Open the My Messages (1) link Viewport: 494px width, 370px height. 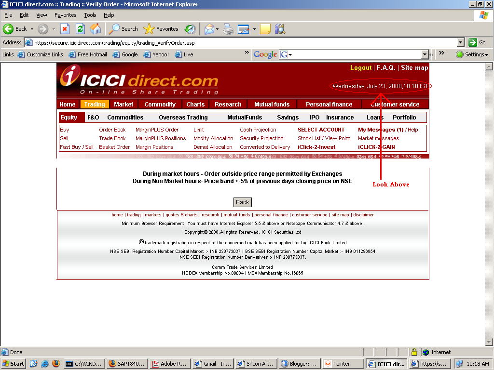pos(381,130)
